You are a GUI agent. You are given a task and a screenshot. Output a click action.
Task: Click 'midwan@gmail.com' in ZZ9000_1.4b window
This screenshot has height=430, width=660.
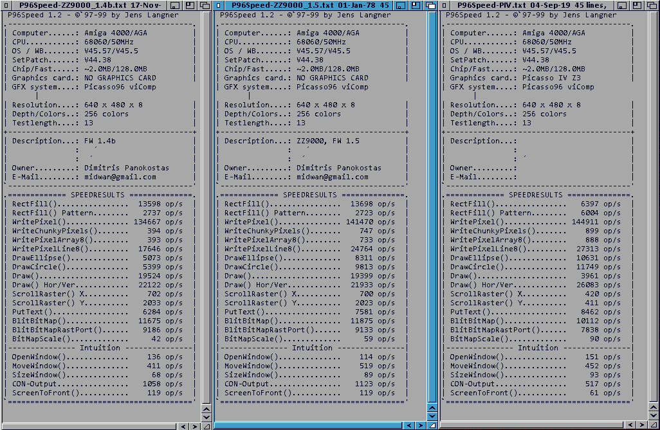pyautogui.click(x=120, y=177)
